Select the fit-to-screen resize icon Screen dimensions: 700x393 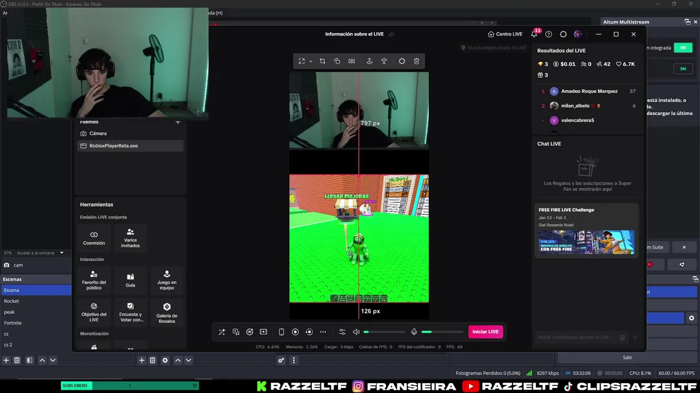pyautogui.click(x=301, y=61)
